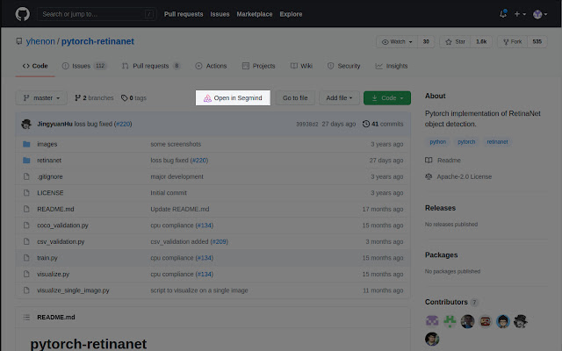Open 'Update README.md' commit message

pyautogui.click(x=180, y=209)
